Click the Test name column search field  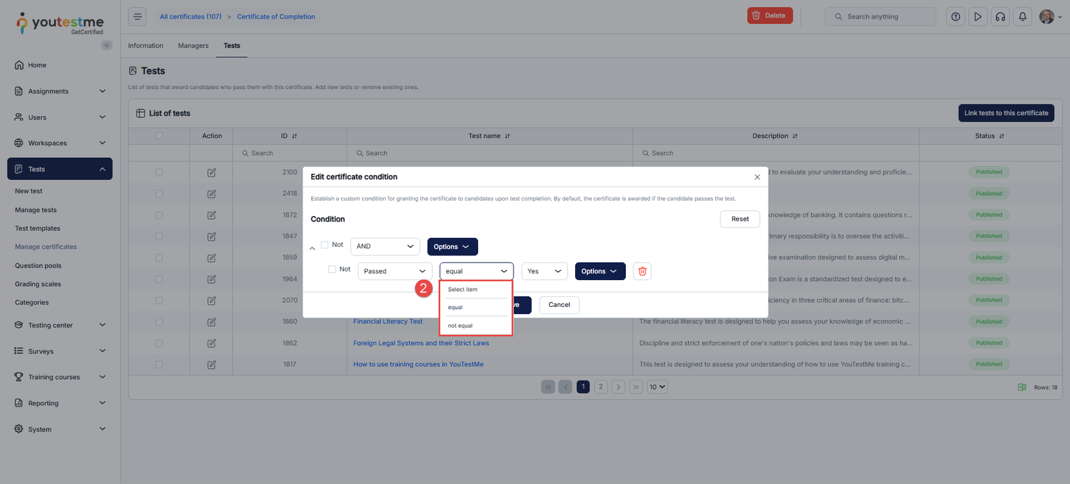coord(490,153)
